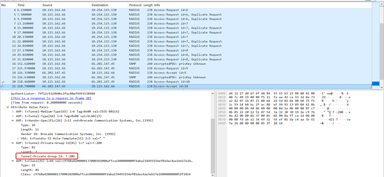The image size is (384, 177).
Task: Expand the Tunnel-Medium-Type(65) AVP node
Action: click(13, 111)
